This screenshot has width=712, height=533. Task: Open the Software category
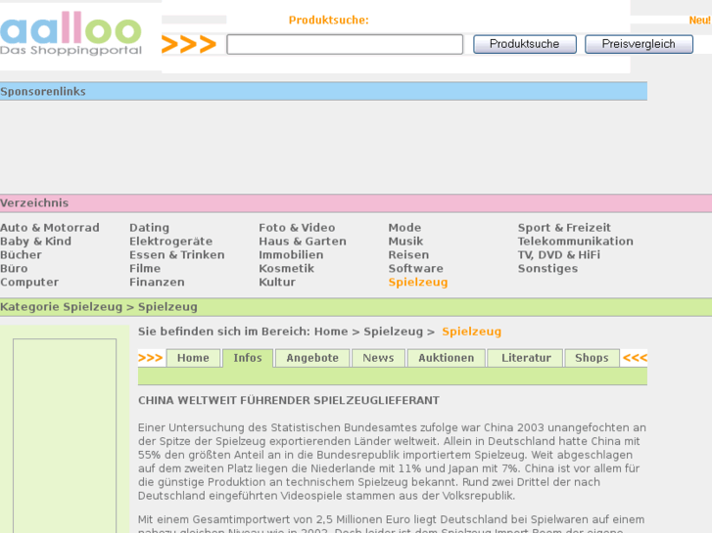[x=415, y=269]
